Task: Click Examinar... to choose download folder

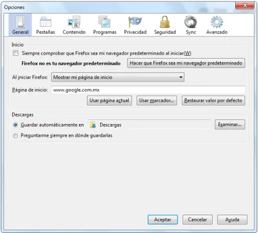Action: coord(230,125)
